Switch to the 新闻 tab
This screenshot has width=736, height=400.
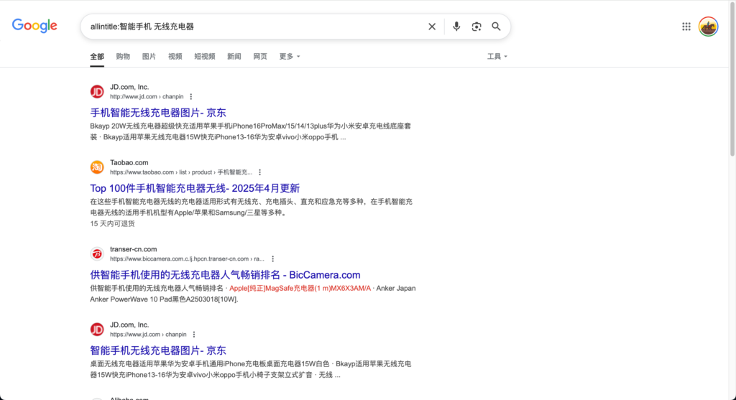[234, 56]
